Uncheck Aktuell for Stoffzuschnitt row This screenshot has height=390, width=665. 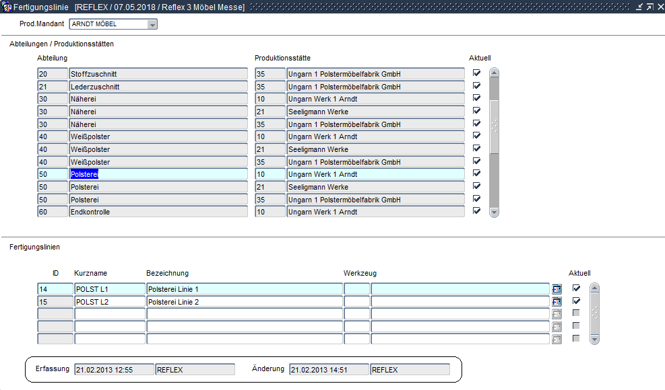(476, 73)
